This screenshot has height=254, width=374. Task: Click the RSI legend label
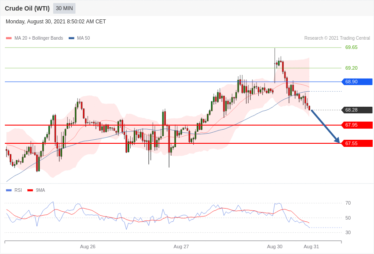click(18, 190)
